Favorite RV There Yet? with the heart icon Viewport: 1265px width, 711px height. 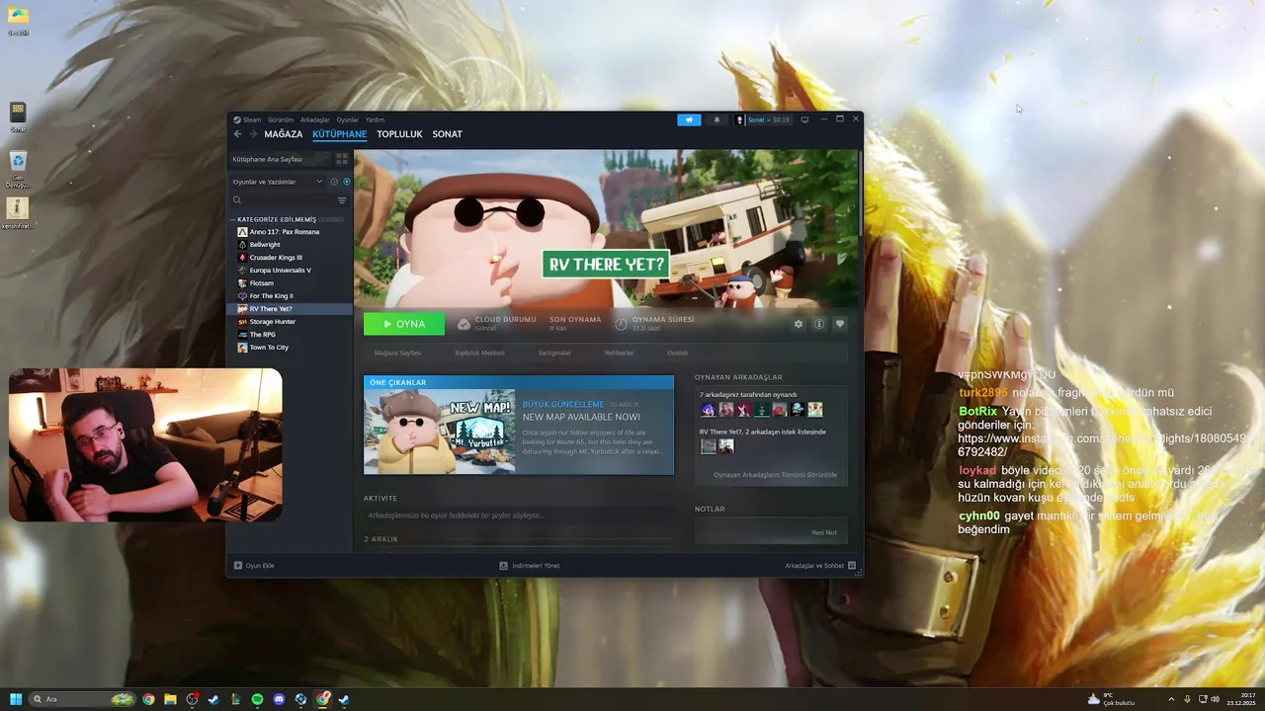(x=840, y=324)
